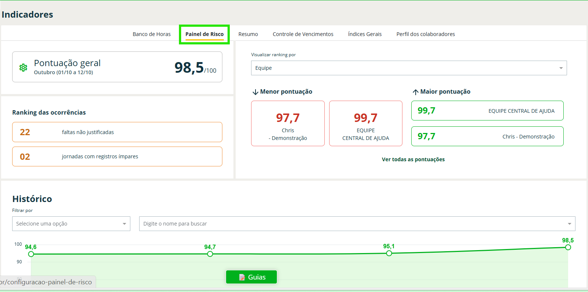The height and width of the screenshot is (292, 588).
Task: Click the up arrow next to Maior pontuação
Action: [x=415, y=92]
